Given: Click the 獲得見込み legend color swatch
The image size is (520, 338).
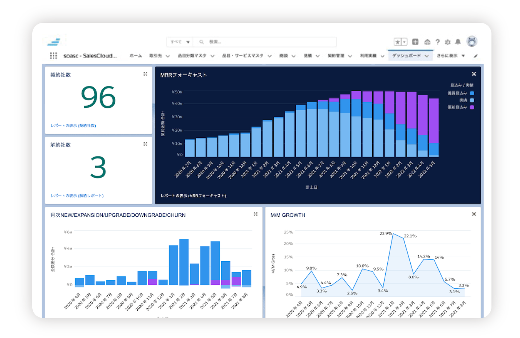Looking at the screenshot, I should point(472,93).
